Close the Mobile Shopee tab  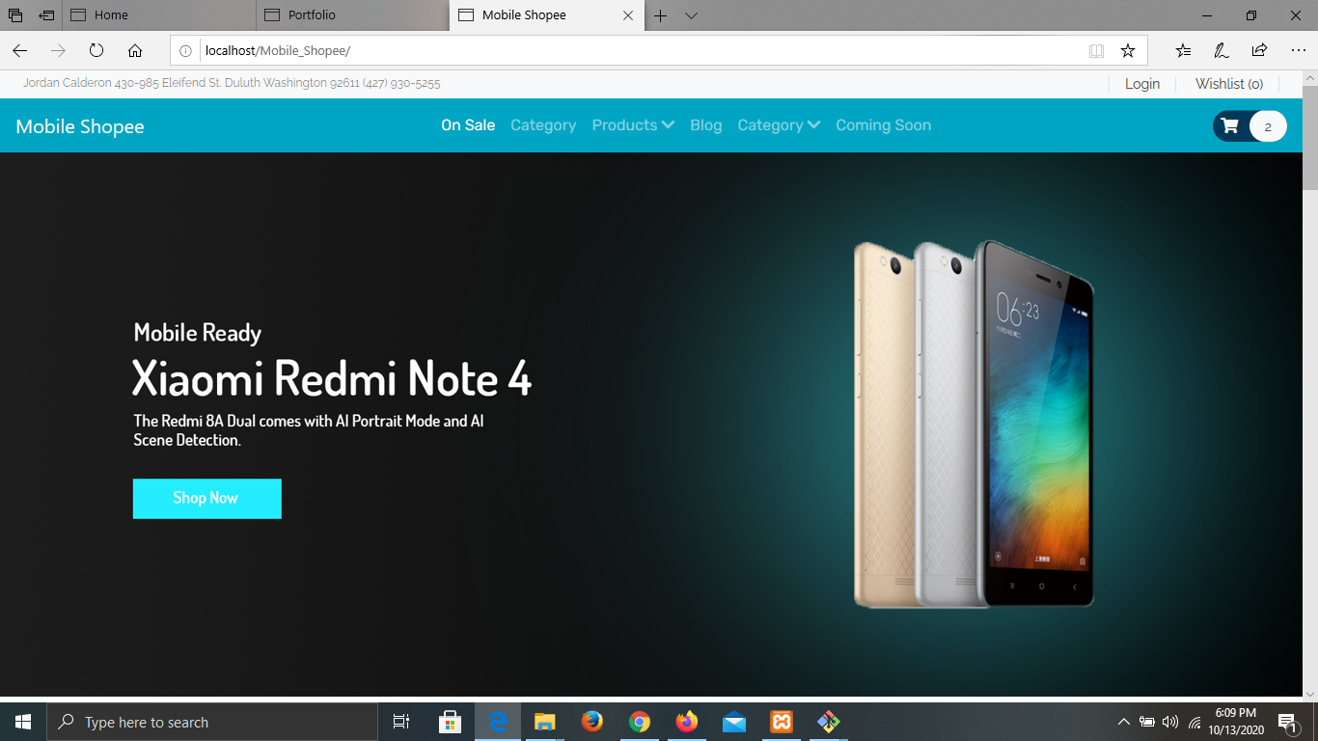click(x=628, y=15)
